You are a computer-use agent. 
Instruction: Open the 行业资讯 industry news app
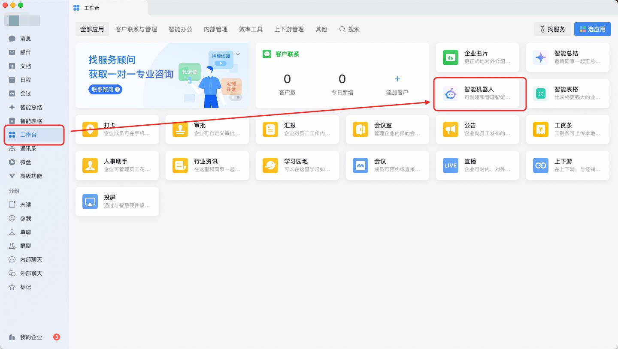[x=207, y=165]
